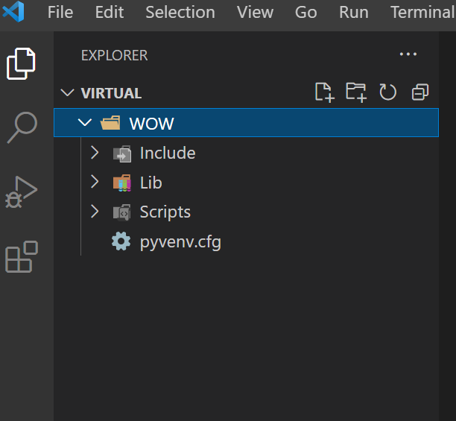Select the WOW folder name
Image resolution: width=456 pixels, height=421 pixels.
click(x=151, y=124)
